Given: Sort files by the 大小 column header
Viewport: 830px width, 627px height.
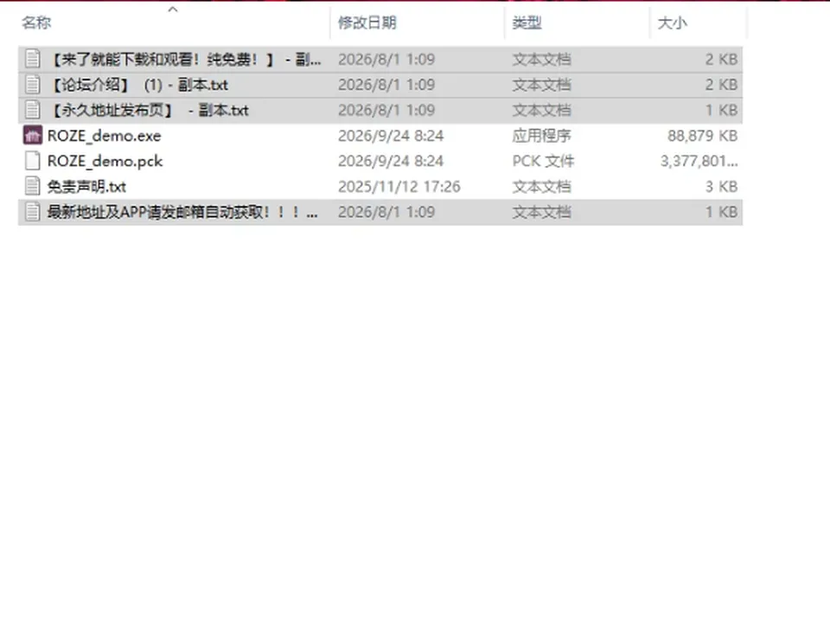Looking at the screenshot, I should (x=673, y=22).
